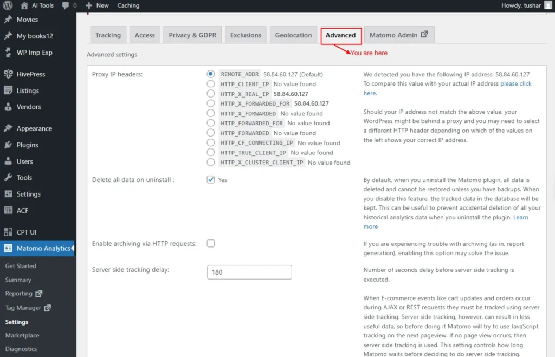Click the WordPress logo icon
Screen dimensions: 555x357
coord(8,5)
